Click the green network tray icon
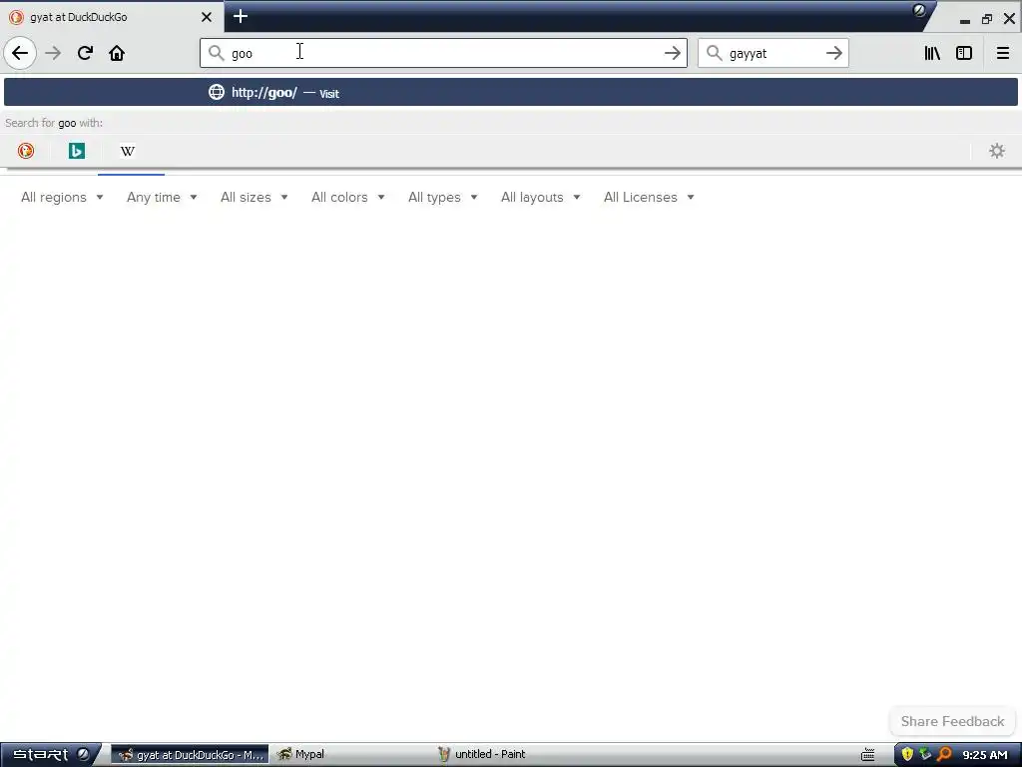The height and width of the screenshot is (767, 1022). coord(925,754)
